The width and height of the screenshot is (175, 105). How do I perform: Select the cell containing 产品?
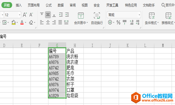pyautogui.click(x=75, y=51)
